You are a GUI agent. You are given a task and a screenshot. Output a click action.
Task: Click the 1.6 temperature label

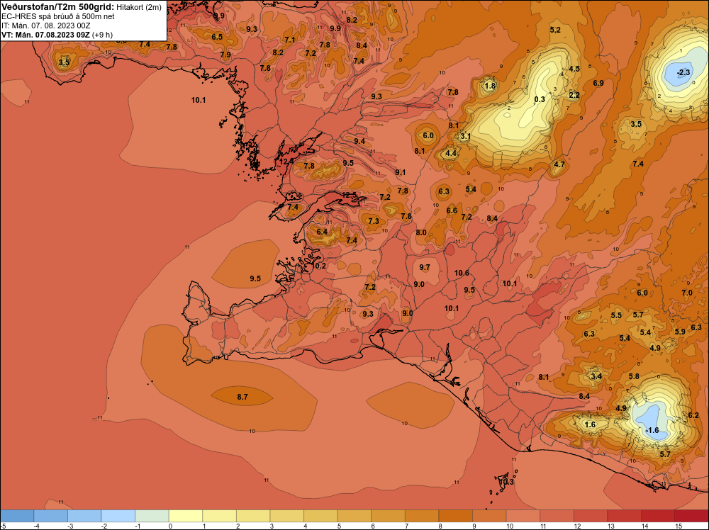point(590,424)
